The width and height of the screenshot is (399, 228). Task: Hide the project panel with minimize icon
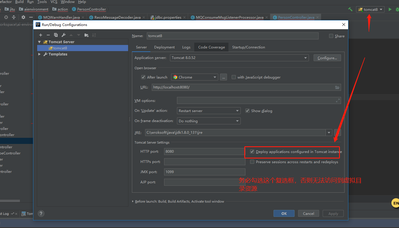pyautogui.click(x=31, y=17)
